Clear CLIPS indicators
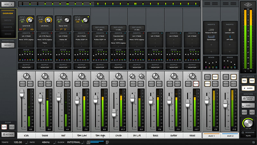This screenshot has height=145, width=257. tap(4, 127)
